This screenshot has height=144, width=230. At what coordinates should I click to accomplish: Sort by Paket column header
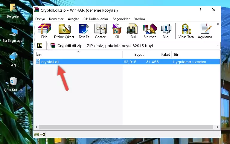[158, 55]
